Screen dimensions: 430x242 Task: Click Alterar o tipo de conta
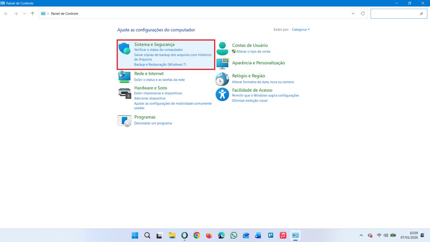[x=253, y=52]
